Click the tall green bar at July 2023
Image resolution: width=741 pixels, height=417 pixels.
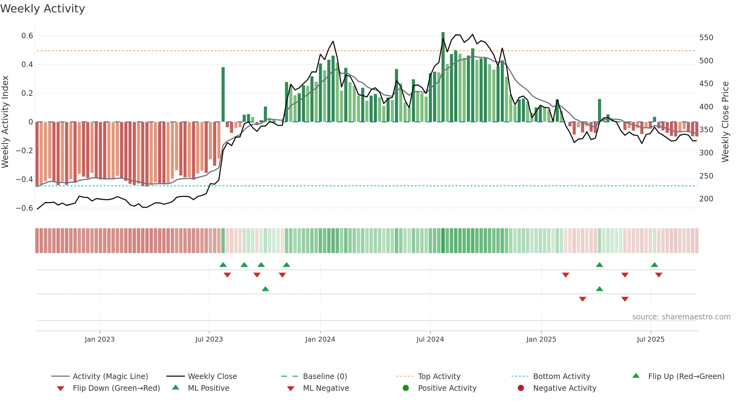tap(223, 94)
